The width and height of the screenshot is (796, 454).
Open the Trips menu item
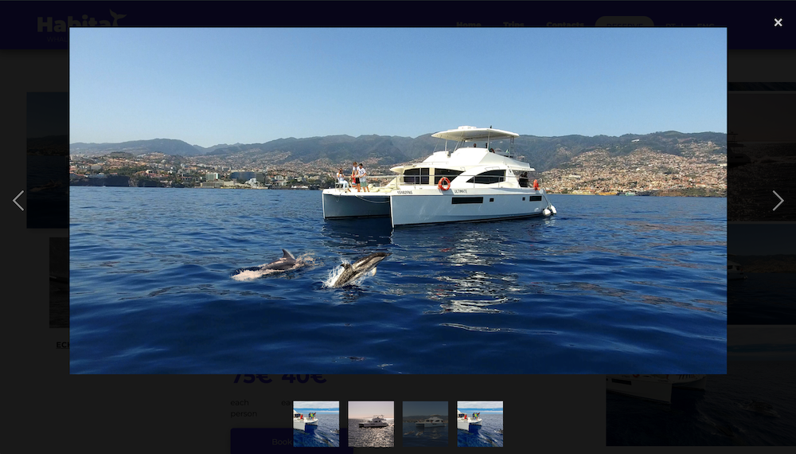(513, 24)
